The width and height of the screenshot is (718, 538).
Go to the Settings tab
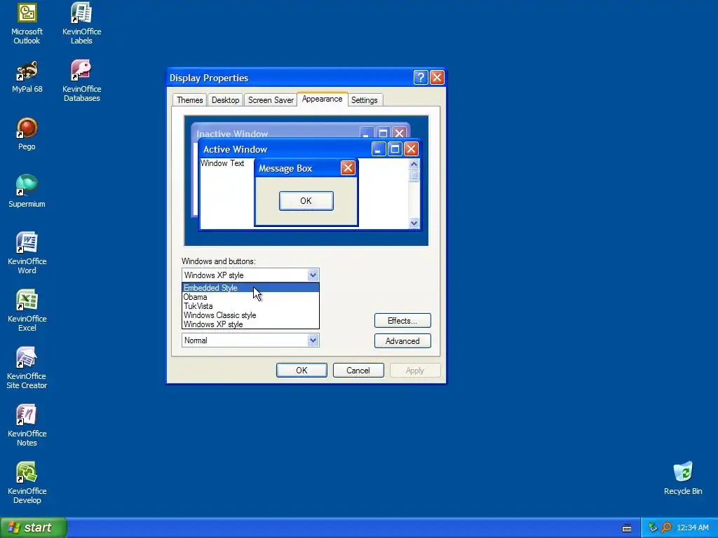point(365,100)
